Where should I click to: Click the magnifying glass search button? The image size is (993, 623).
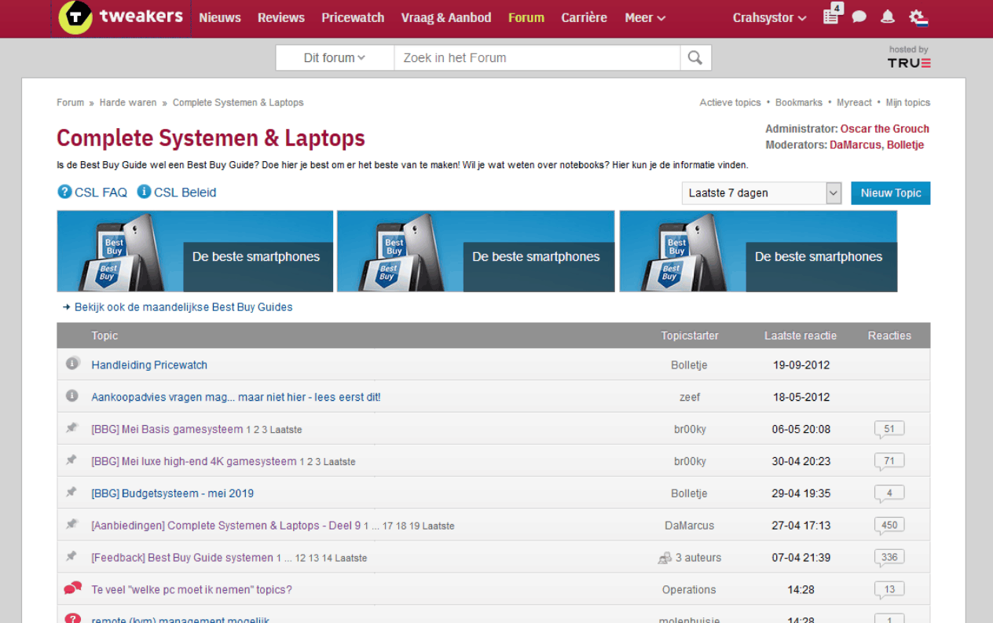(695, 57)
